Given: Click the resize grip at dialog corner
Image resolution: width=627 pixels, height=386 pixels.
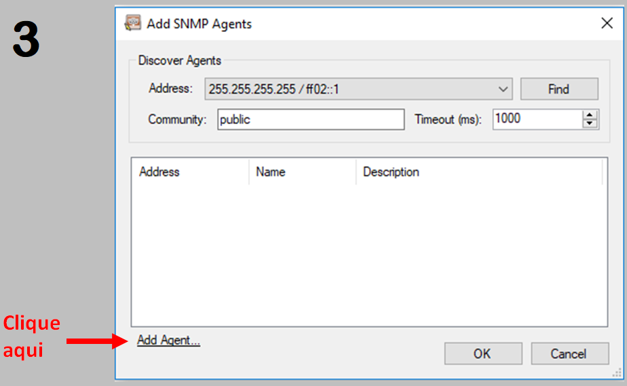Looking at the screenshot, I should coord(617,372).
